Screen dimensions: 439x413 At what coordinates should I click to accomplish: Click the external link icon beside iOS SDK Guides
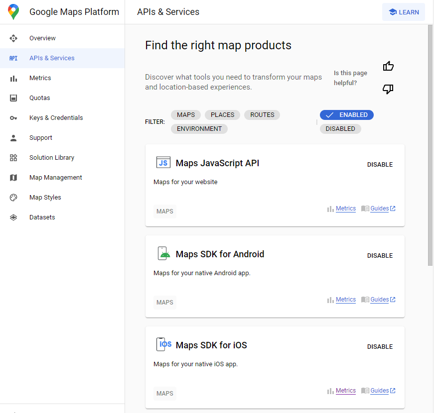tap(393, 390)
